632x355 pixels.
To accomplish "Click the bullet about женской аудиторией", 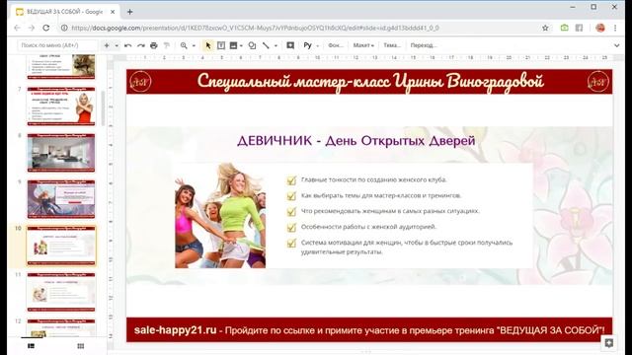I will [368, 227].
